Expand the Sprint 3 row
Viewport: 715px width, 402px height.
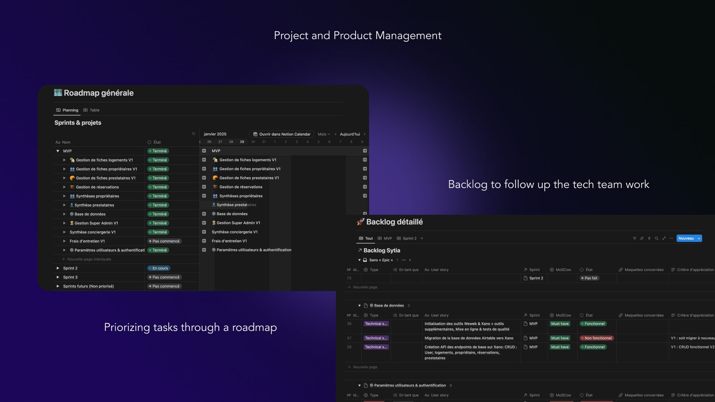(x=58, y=277)
